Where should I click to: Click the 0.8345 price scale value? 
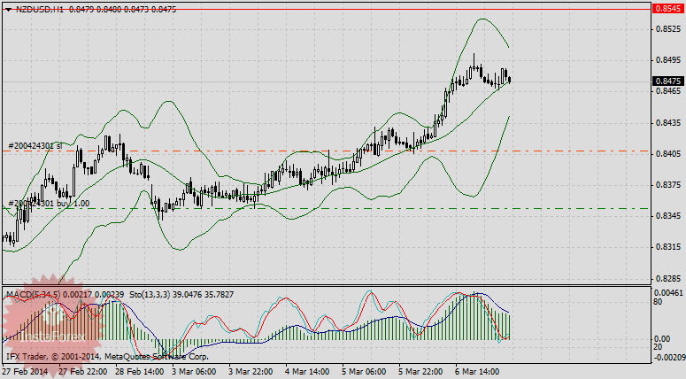666,216
